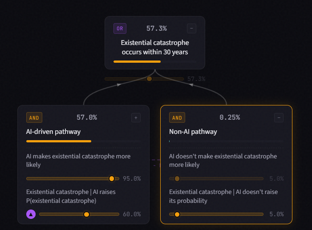Click the 'AI makes existential catastrophe more likely' label

[78, 160]
